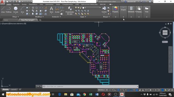This screenshot has width=174, height=97.
Task: Click the Array tool in Modificar
Action: 41,14
